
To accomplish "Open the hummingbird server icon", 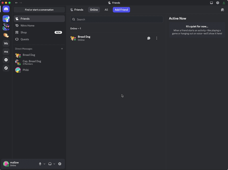I will pos(6,19).
